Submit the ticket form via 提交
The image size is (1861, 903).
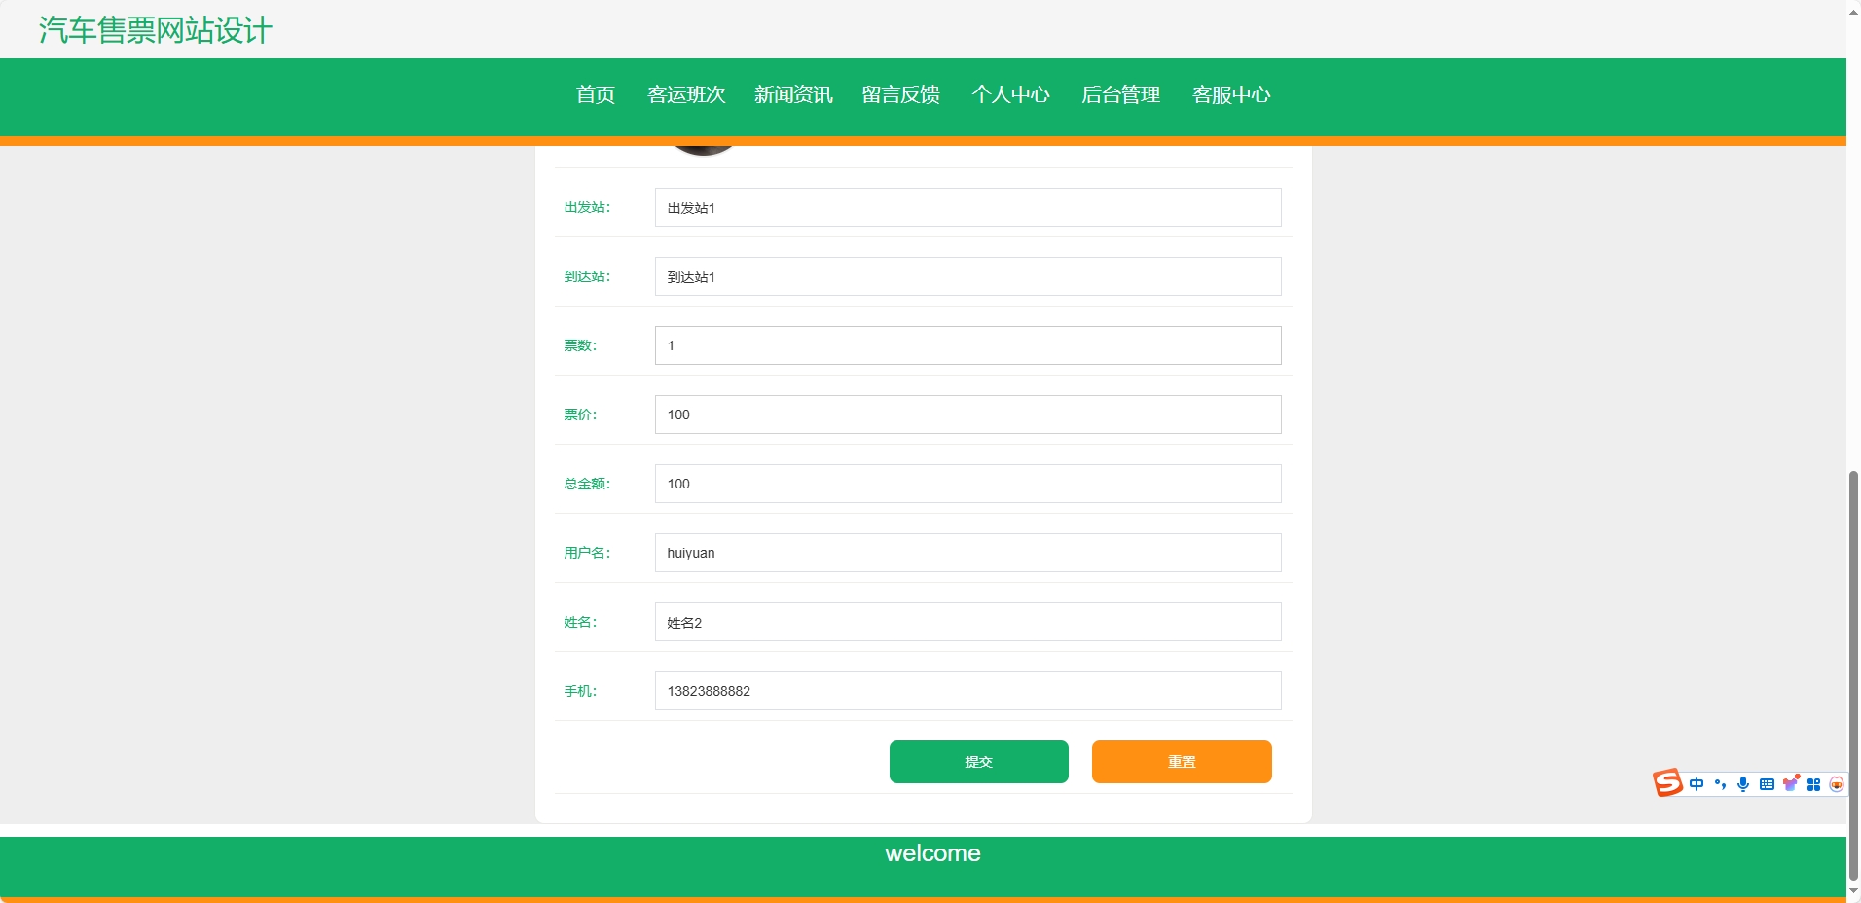978,762
